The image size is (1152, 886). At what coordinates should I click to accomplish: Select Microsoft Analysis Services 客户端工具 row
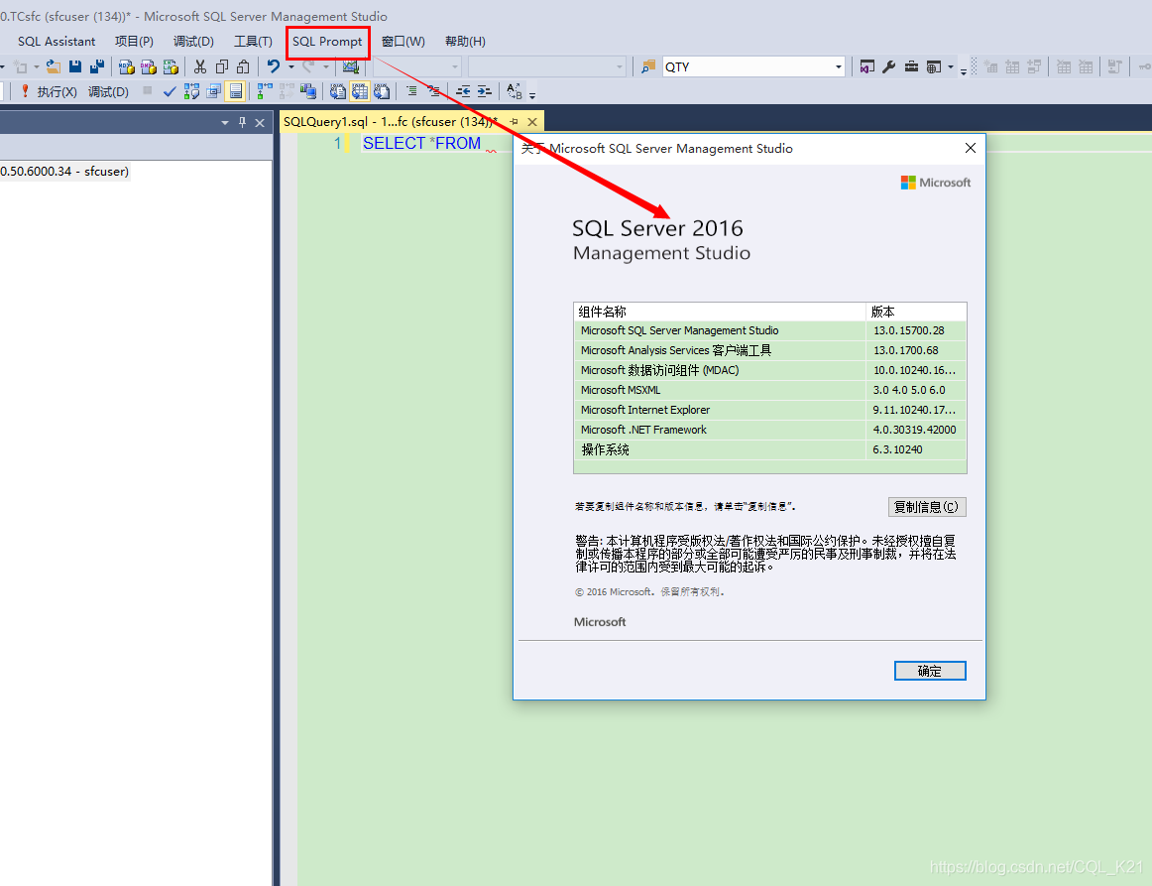click(769, 350)
